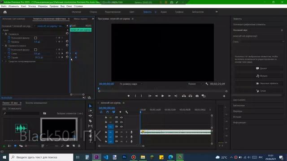Go to In point in Program monitor
Viewport: 287px width, 161px height.
click(x=150, y=96)
